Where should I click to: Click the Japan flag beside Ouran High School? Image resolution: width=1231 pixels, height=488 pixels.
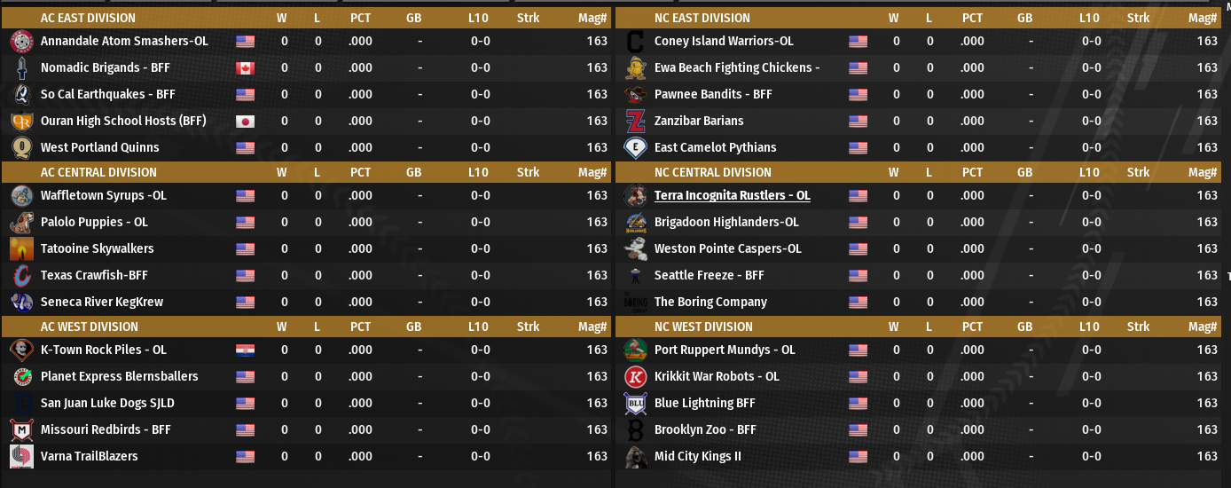tap(245, 121)
